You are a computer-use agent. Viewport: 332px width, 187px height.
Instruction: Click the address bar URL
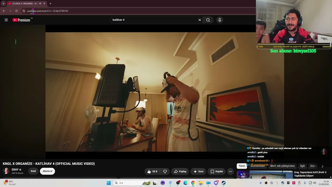tap(48, 11)
